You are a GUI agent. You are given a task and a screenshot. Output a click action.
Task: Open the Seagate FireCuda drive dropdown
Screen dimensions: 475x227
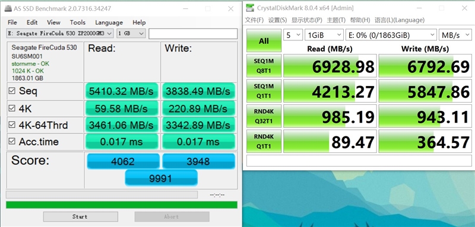(x=60, y=33)
